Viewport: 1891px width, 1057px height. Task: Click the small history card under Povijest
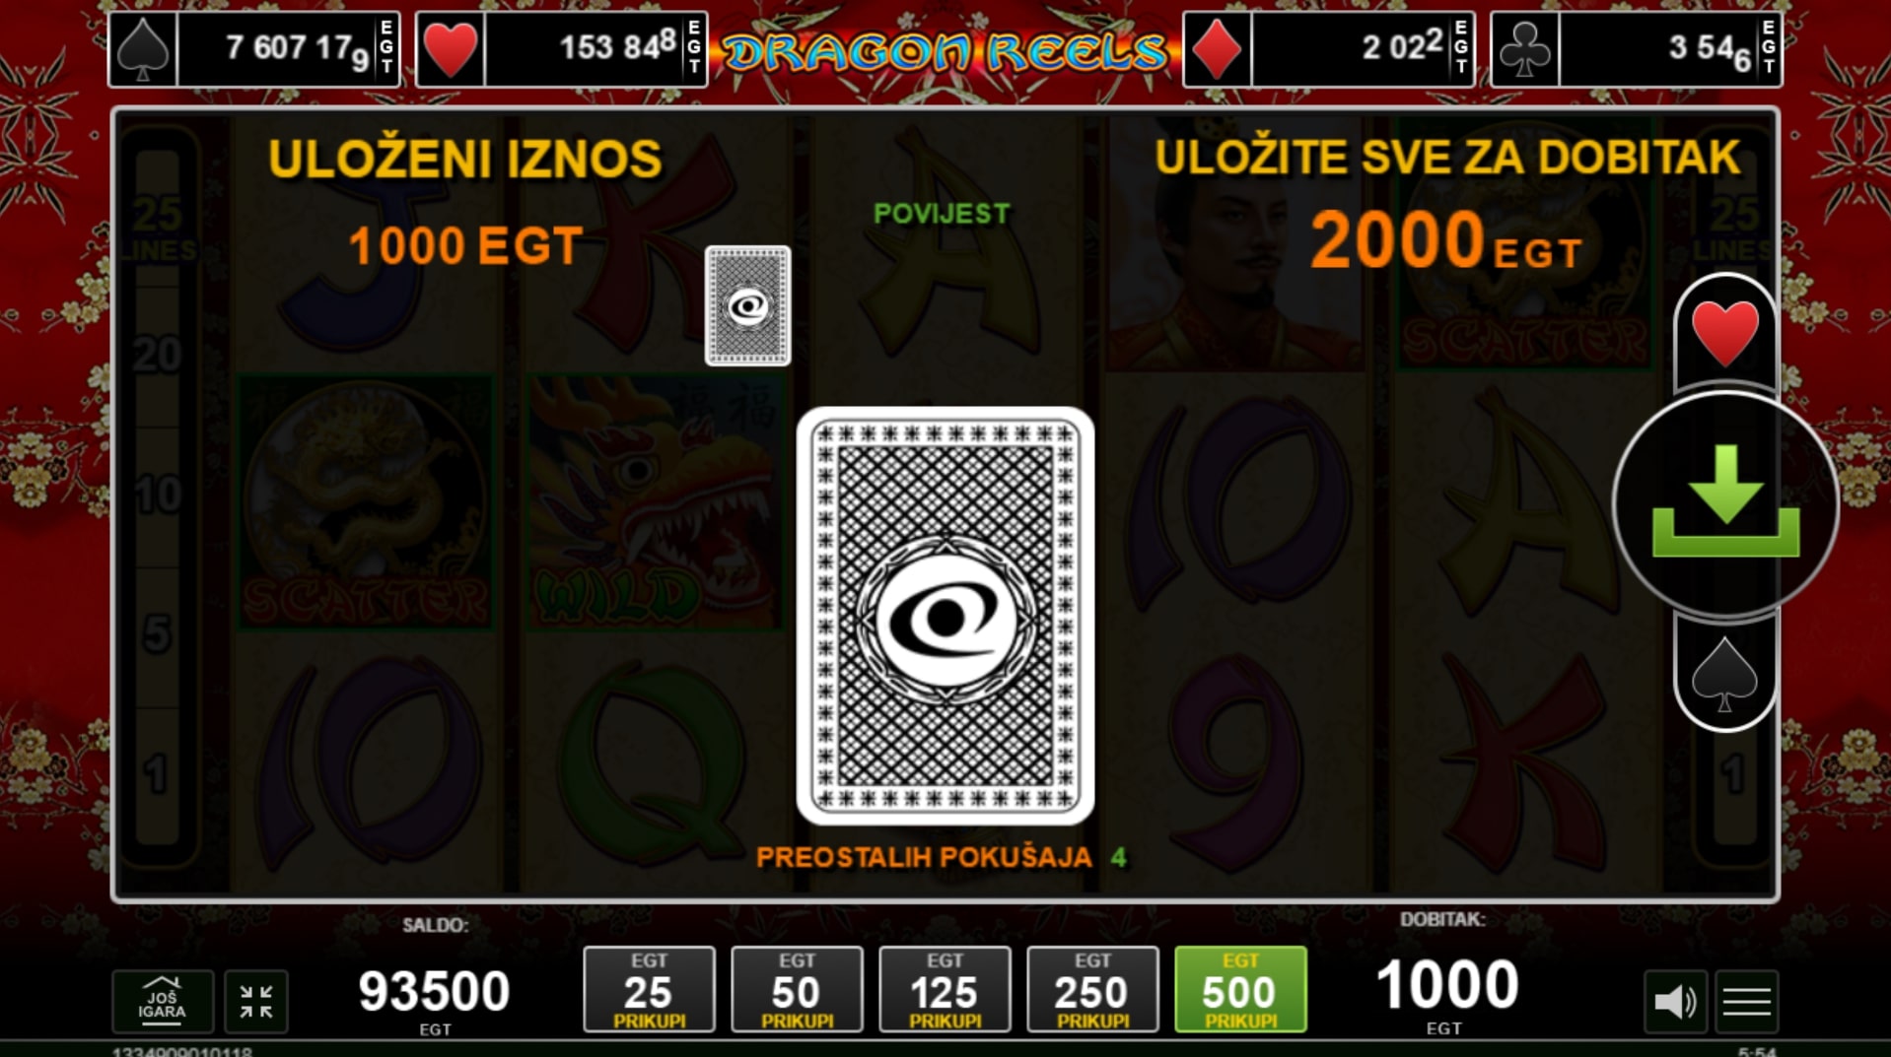tap(747, 305)
